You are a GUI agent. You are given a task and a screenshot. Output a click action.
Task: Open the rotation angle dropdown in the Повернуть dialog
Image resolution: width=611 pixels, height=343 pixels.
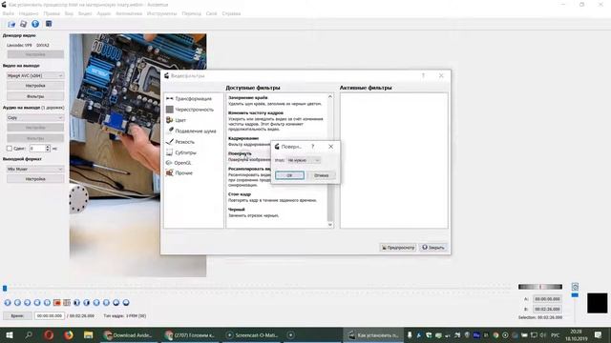coord(304,160)
